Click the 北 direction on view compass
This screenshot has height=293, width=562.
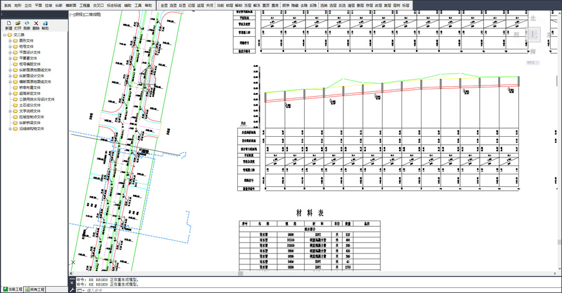pos(533,18)
